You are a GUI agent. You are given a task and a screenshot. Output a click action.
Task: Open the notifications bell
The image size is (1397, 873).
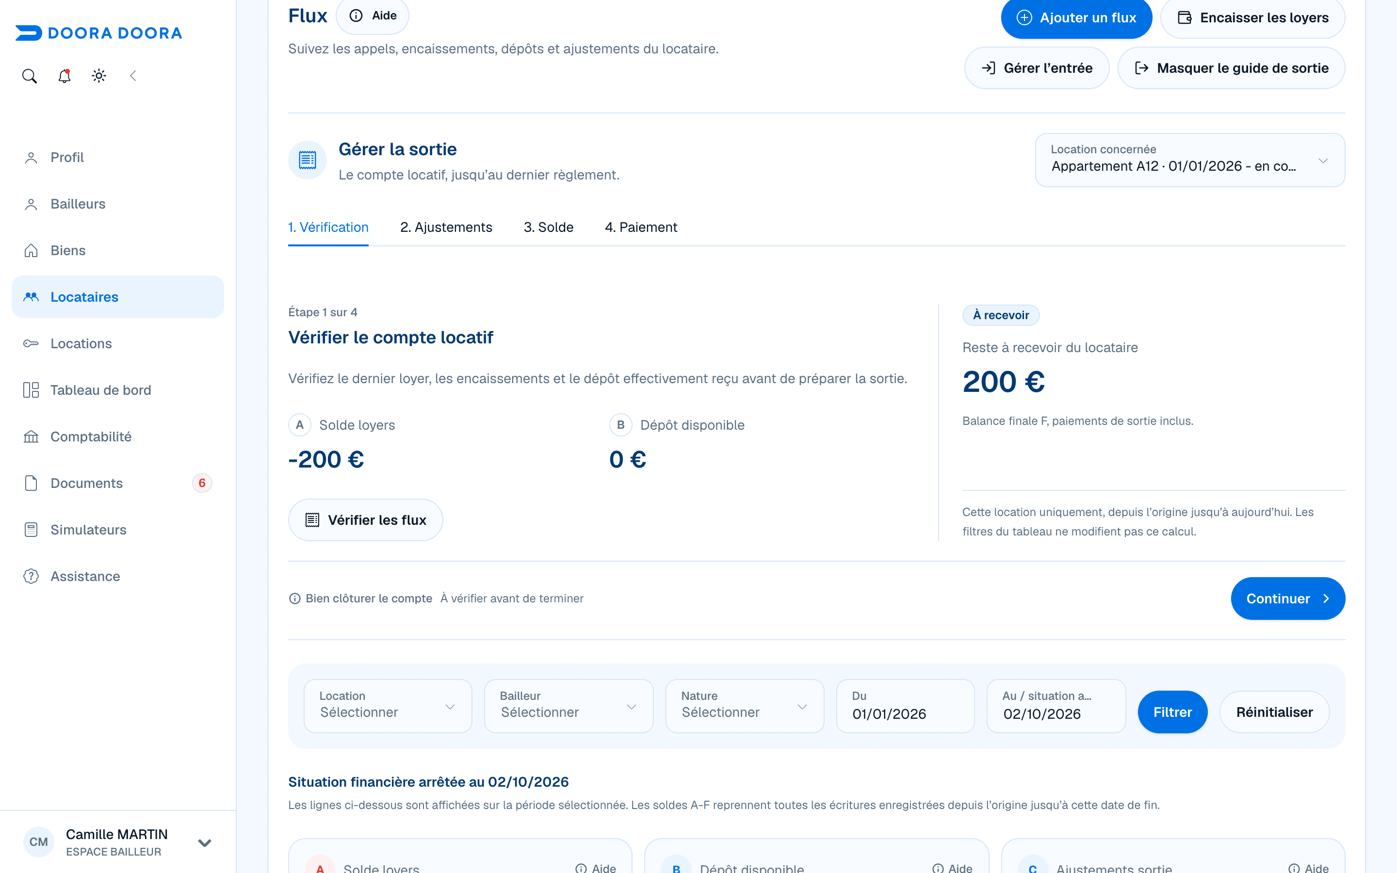(x=64, y=76)
